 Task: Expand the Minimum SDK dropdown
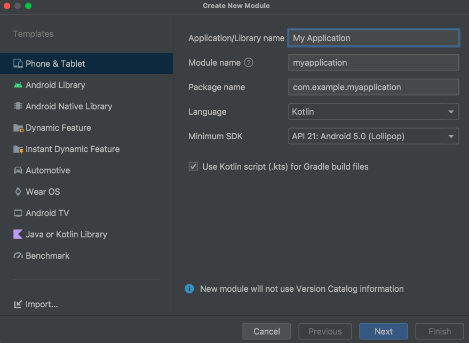(373, 136)
